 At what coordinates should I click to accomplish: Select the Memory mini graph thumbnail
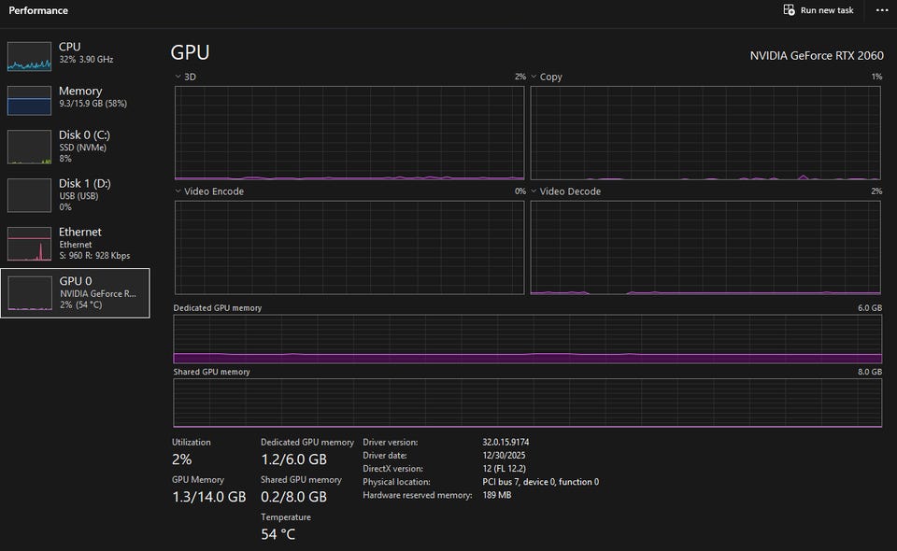click(29, 101)
